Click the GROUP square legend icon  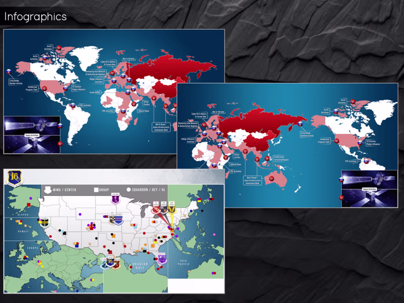tap(97, 189)
